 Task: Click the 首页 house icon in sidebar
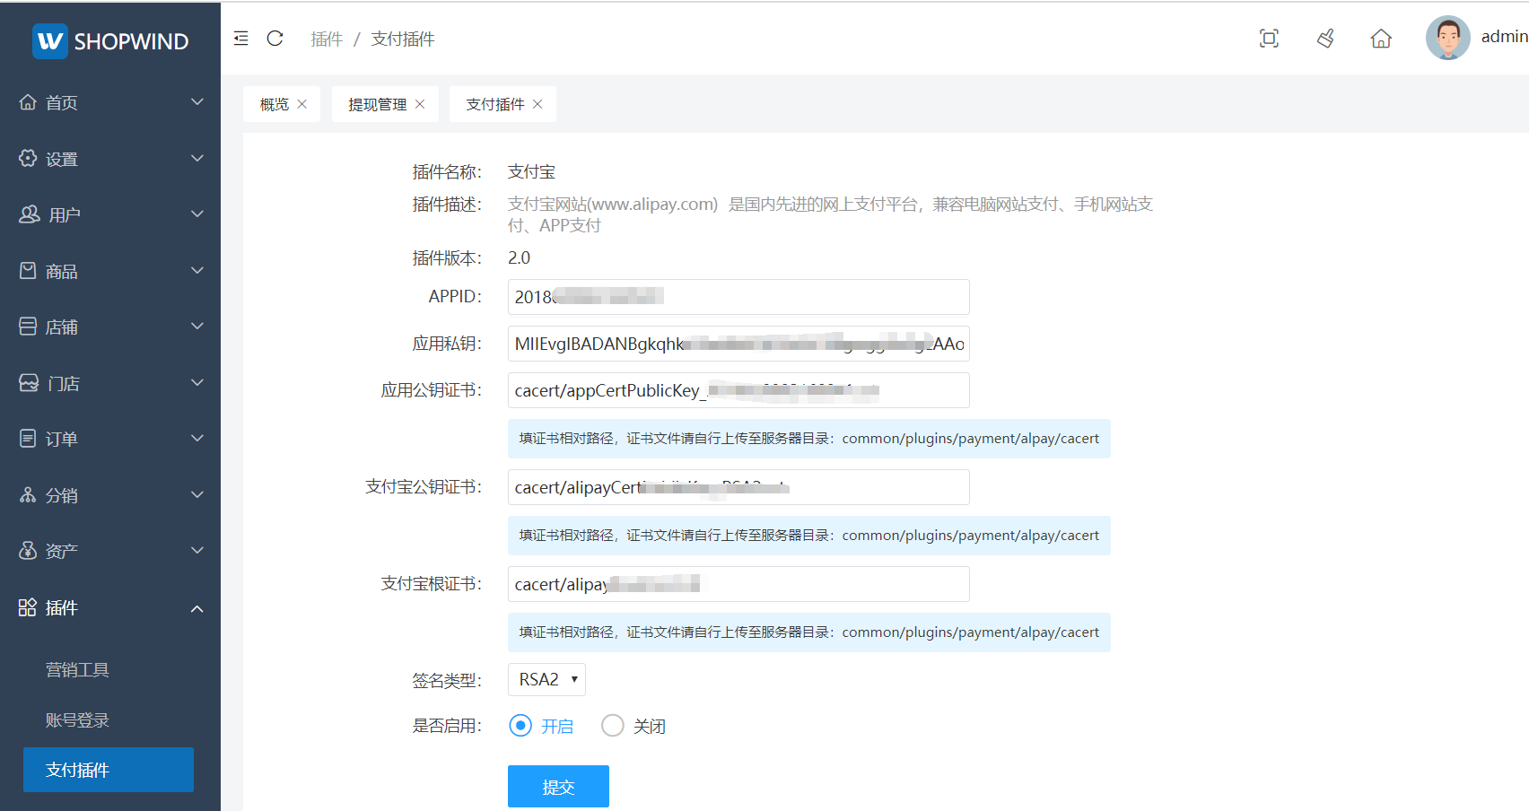pyautogui.click(x=28, y=102)
